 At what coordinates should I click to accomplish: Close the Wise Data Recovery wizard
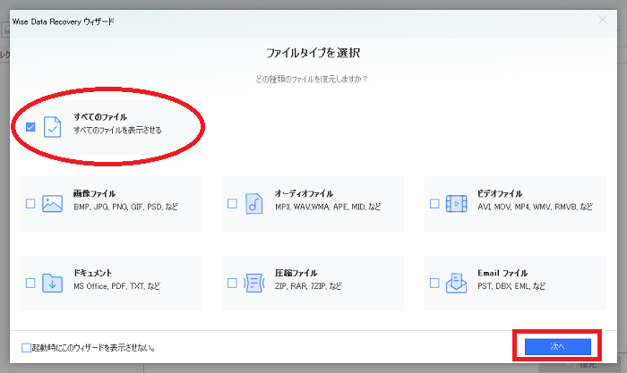(x=603, y=20)
